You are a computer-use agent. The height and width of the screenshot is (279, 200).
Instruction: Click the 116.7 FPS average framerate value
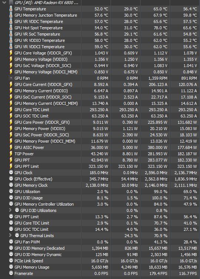[x=188, y=273]
